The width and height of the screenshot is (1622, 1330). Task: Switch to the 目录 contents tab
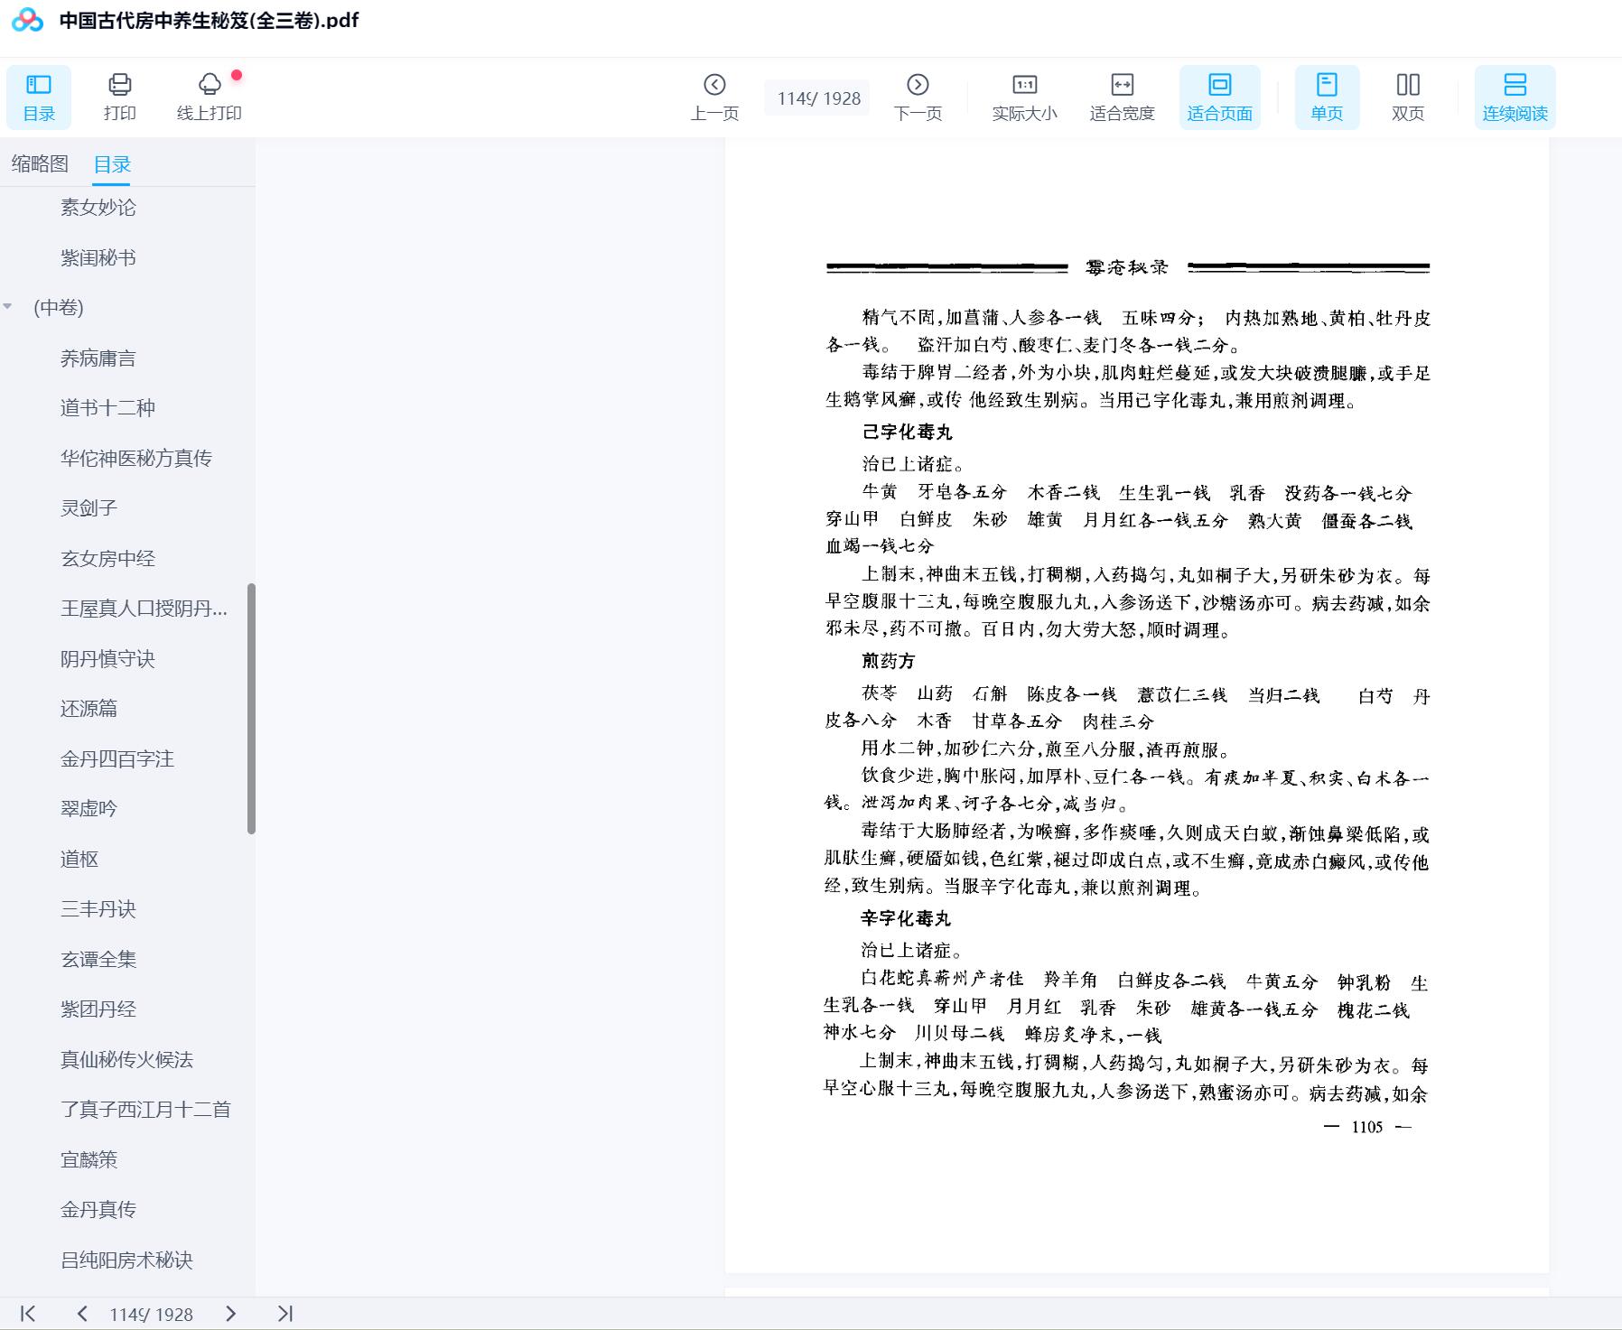pos(110,163)
